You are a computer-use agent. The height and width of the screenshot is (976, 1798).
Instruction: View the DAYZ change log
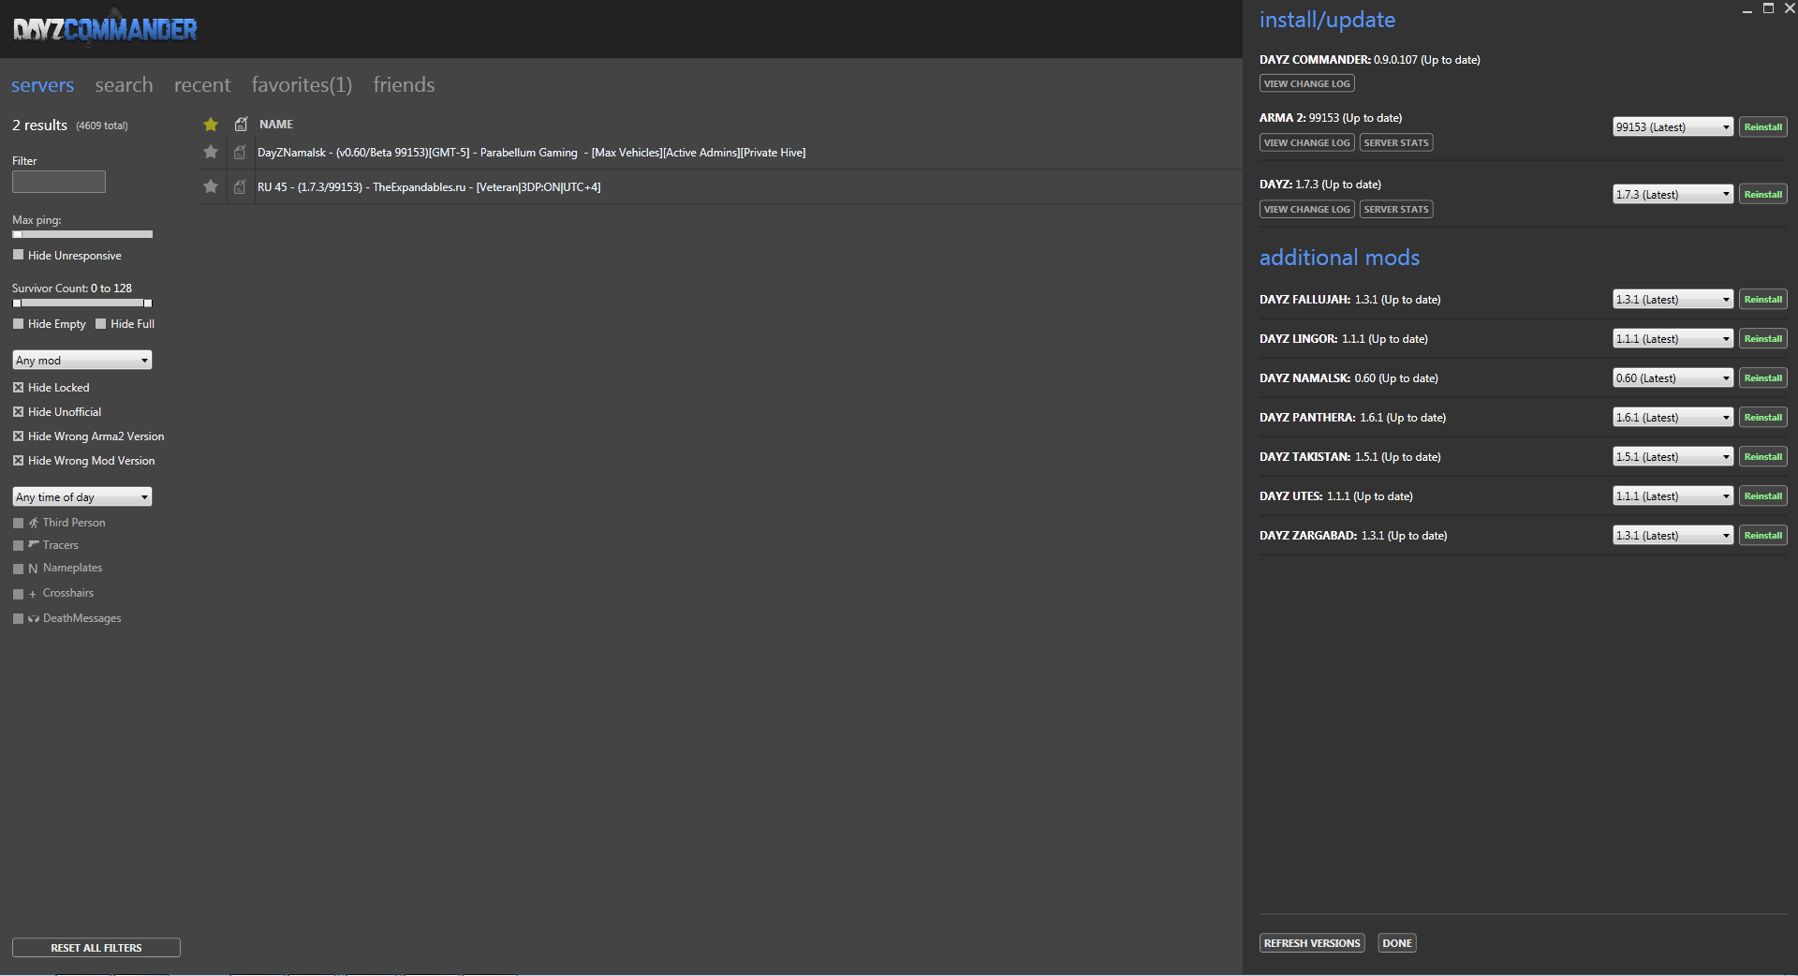click(x=1306, y=209)
